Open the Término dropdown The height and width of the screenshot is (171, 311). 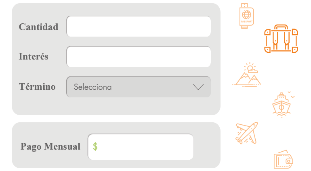[138, 87]
